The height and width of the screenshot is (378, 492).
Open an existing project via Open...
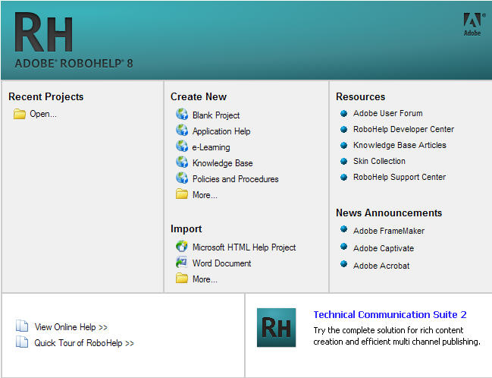(43, 114)
